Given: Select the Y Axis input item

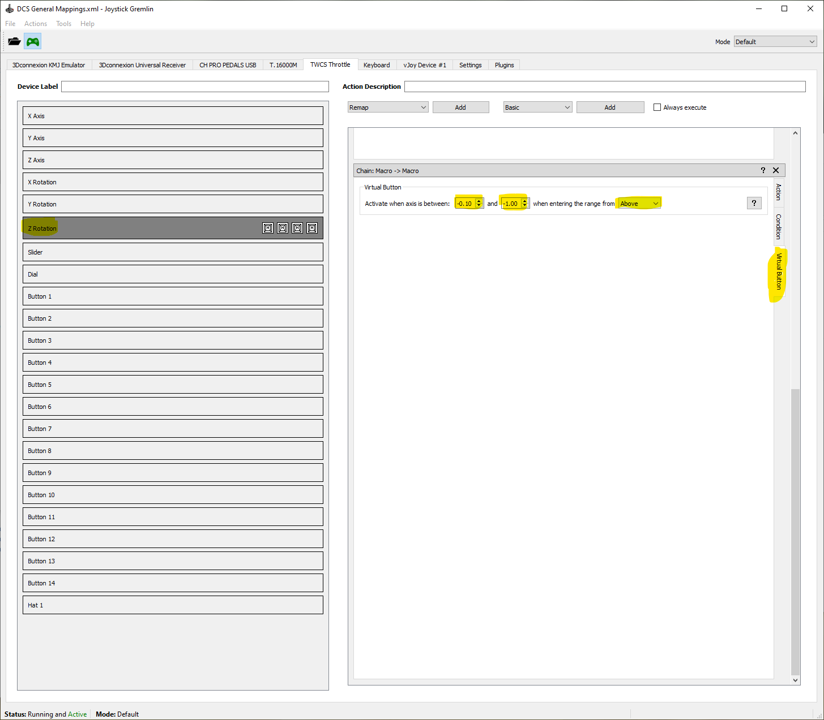Looking at the screenshot, I should 173,138.
